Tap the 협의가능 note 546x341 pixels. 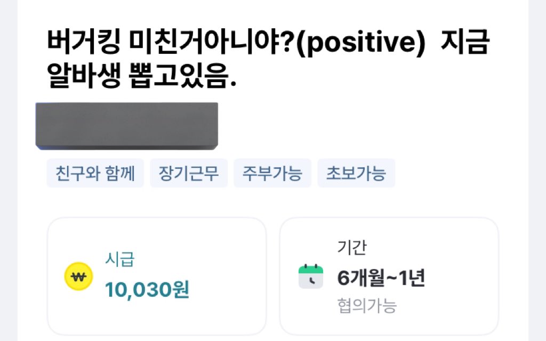coord(367,306)
